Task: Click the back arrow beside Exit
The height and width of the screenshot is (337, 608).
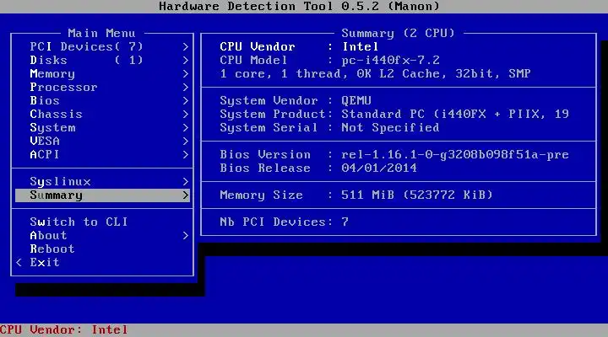Action: [x=19, y=263]
